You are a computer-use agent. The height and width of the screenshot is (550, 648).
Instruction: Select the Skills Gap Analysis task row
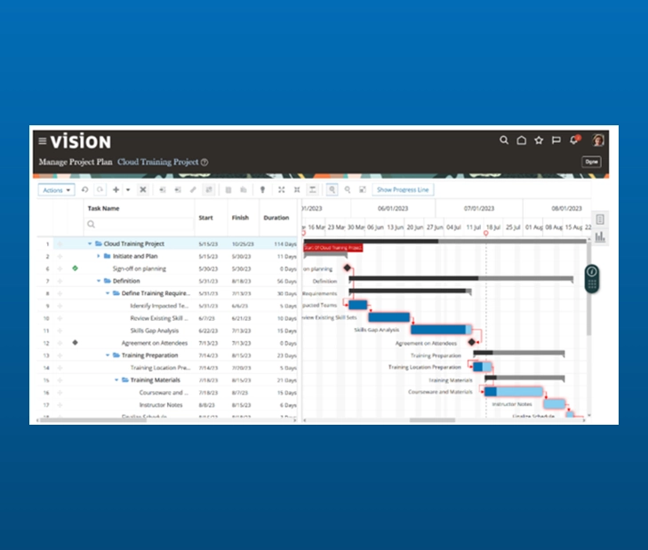pyautogui.click(x=155, y=331)
